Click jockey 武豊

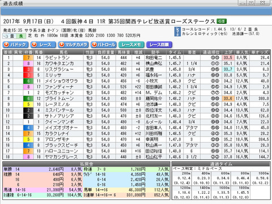pyautogui.click(x=150, y=69)
